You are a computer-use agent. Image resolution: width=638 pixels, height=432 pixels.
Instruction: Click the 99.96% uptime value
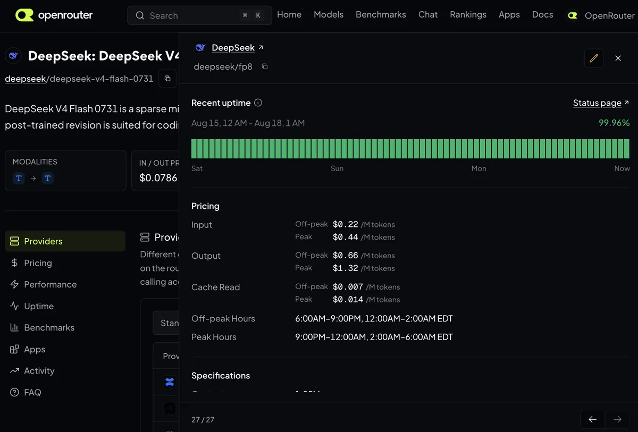(614, 123)
